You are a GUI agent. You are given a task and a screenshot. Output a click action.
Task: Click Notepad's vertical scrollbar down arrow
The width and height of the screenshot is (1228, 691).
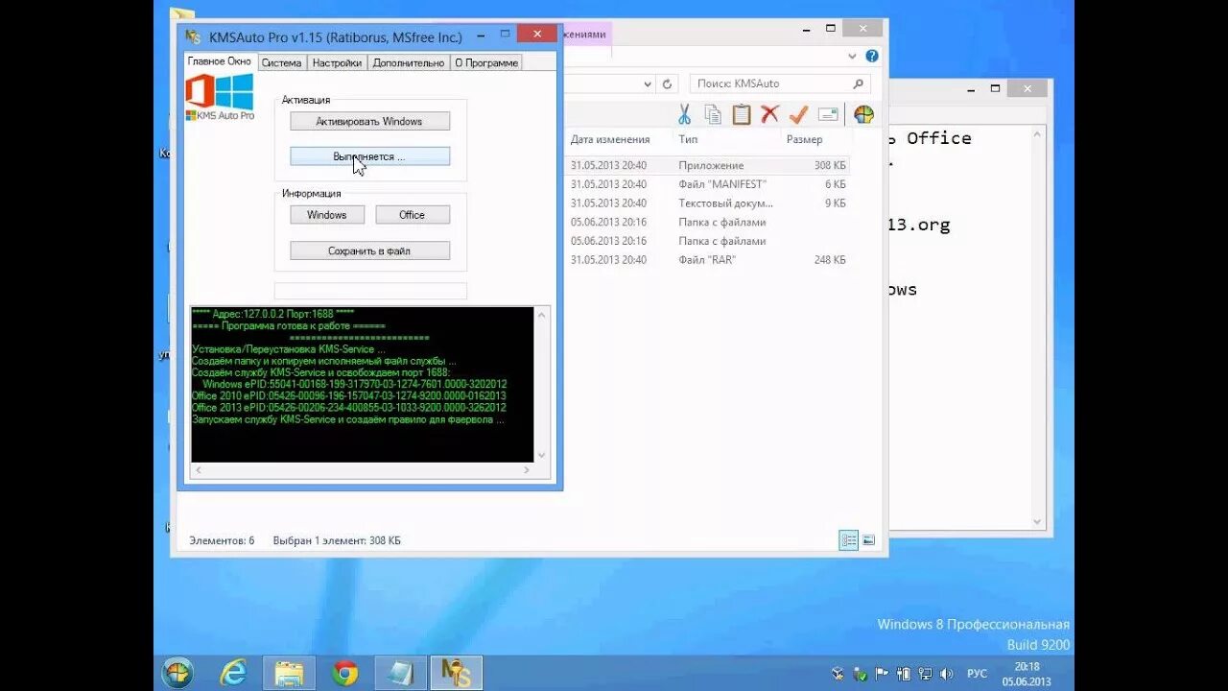[x=1037, y=521]
